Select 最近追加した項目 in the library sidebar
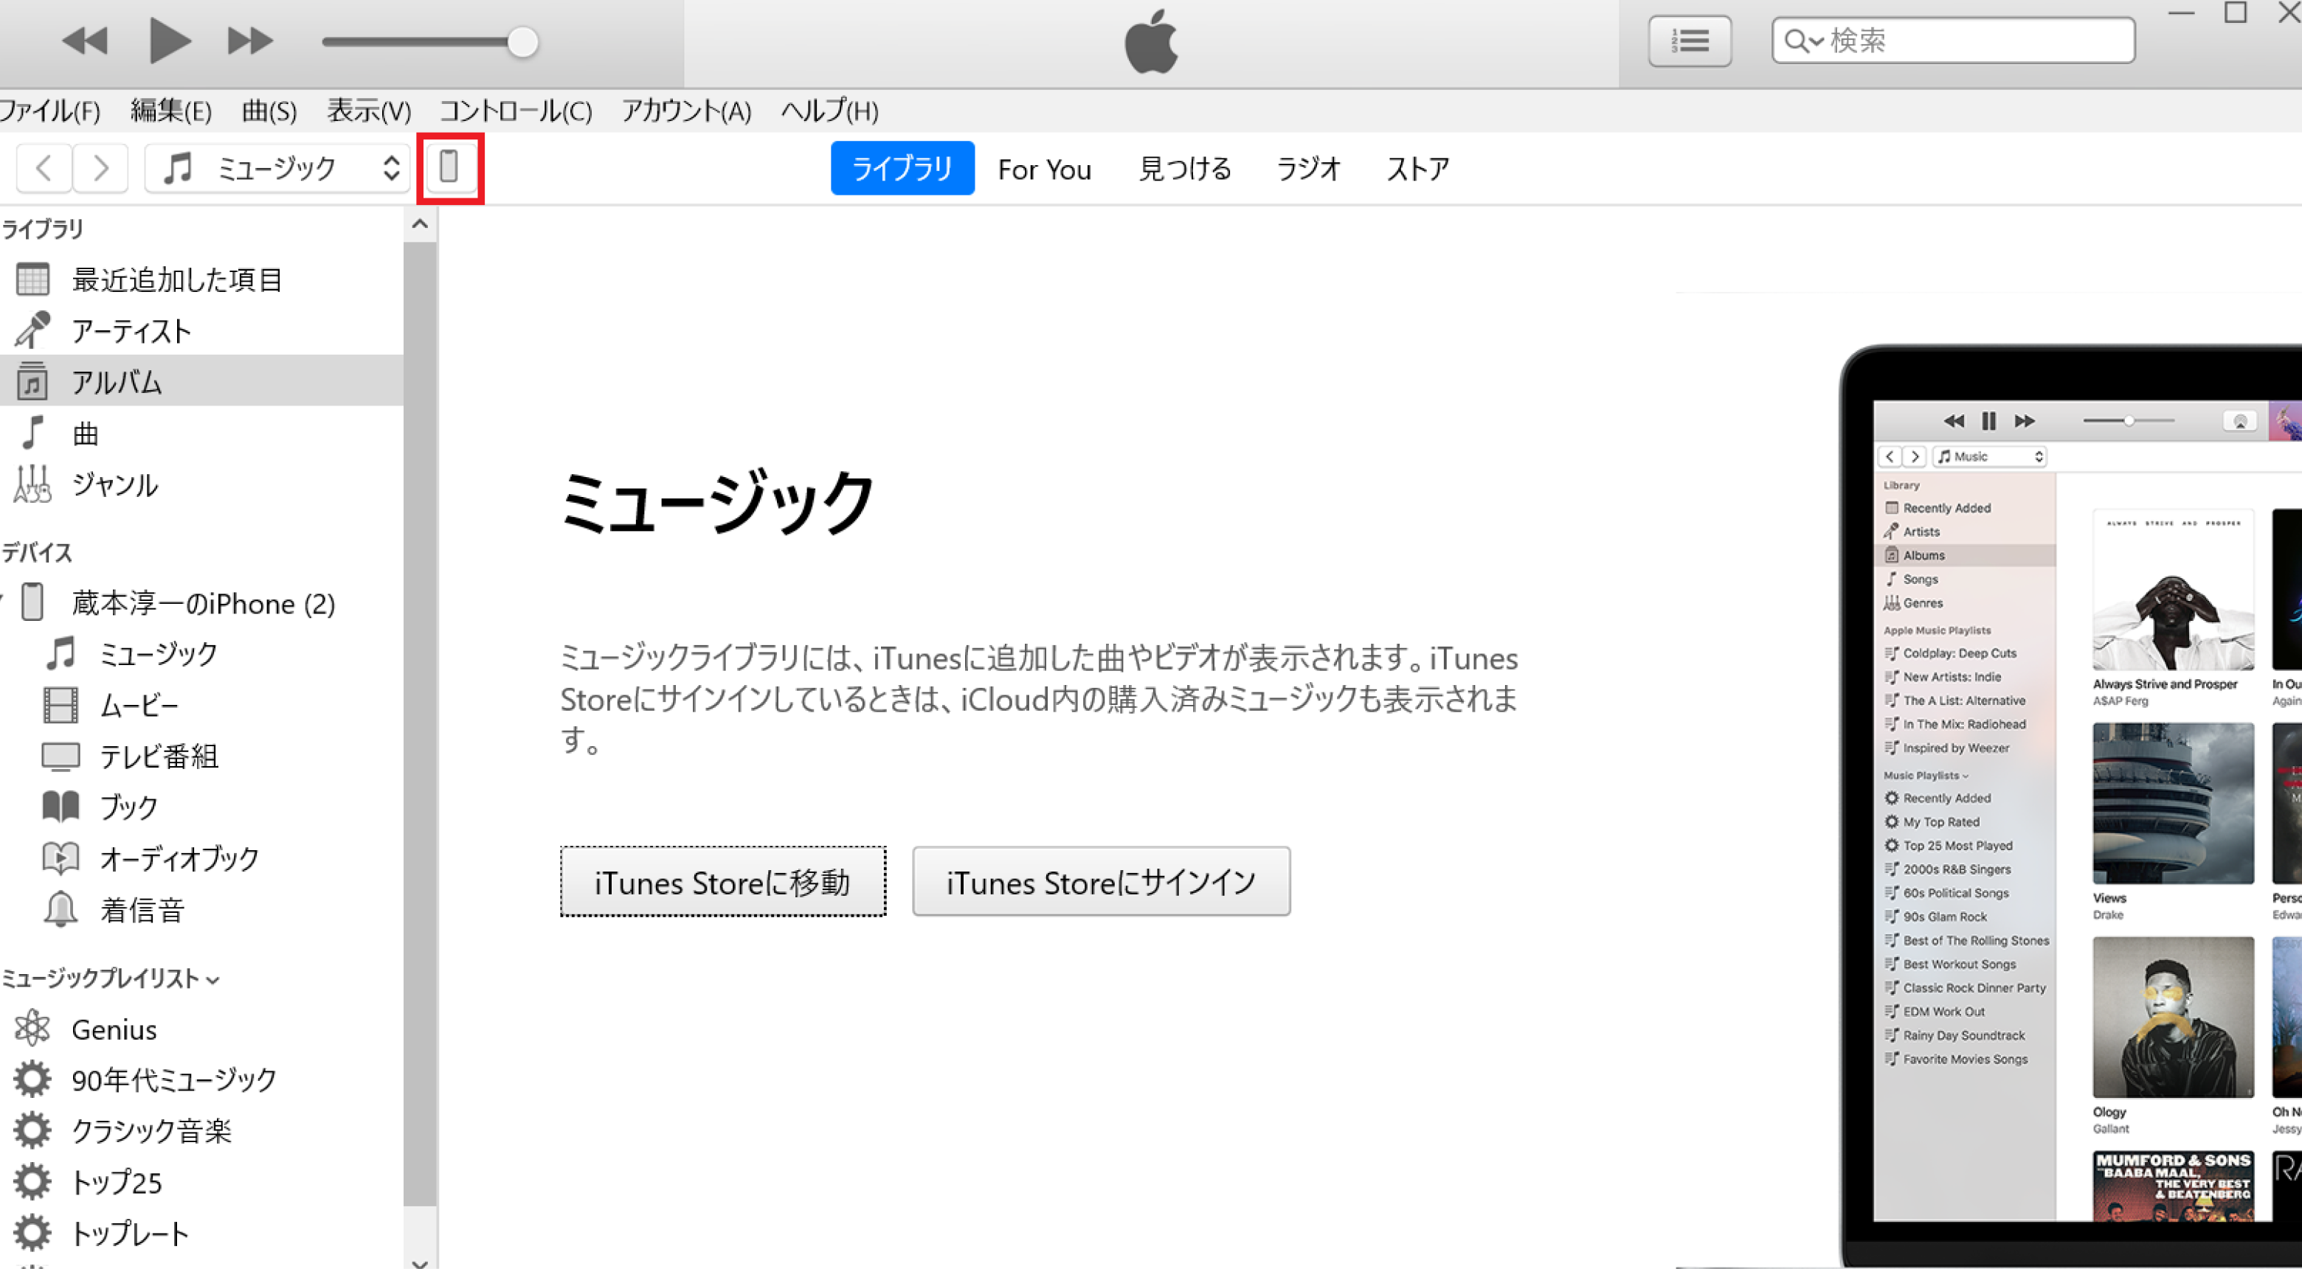This screenshot has width=2302, height=1269. point(201,280)
